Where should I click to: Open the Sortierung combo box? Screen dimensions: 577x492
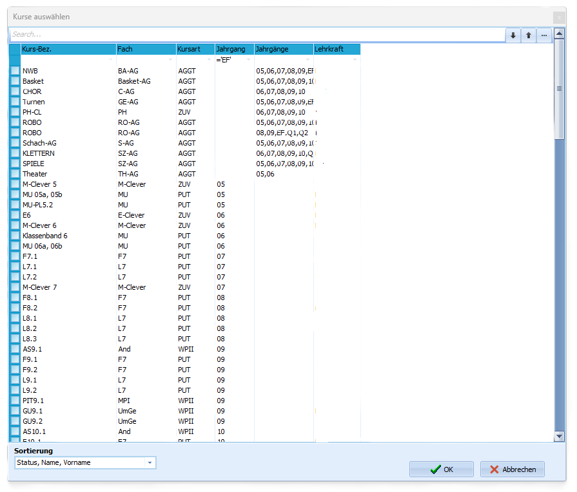(x=85, y=462)
